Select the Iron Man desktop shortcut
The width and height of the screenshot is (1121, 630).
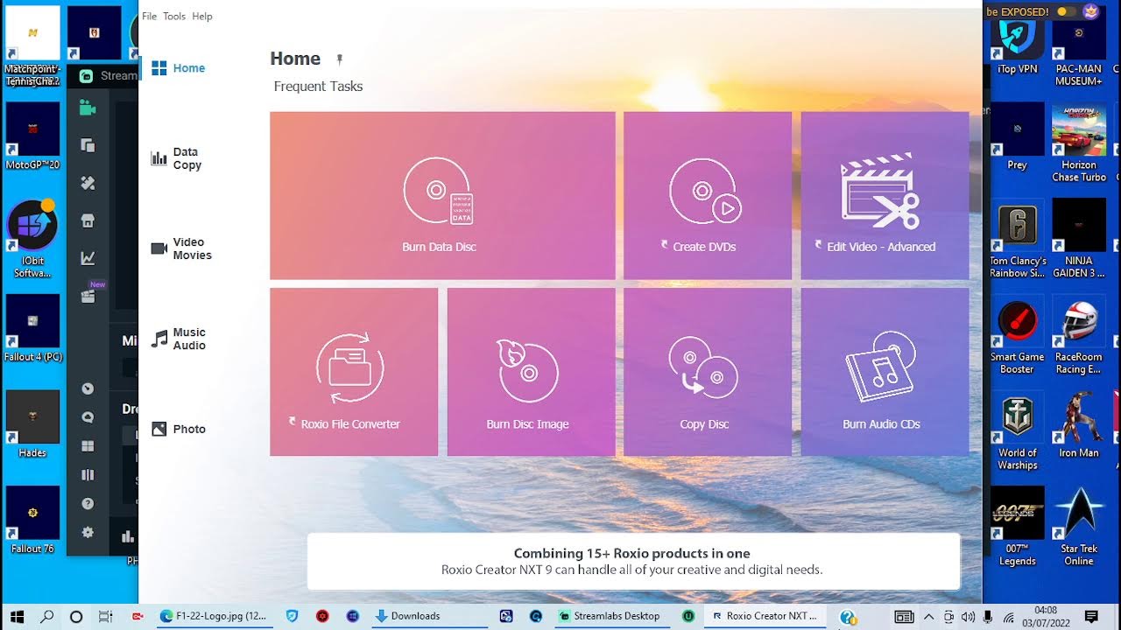pos(1078,424)
